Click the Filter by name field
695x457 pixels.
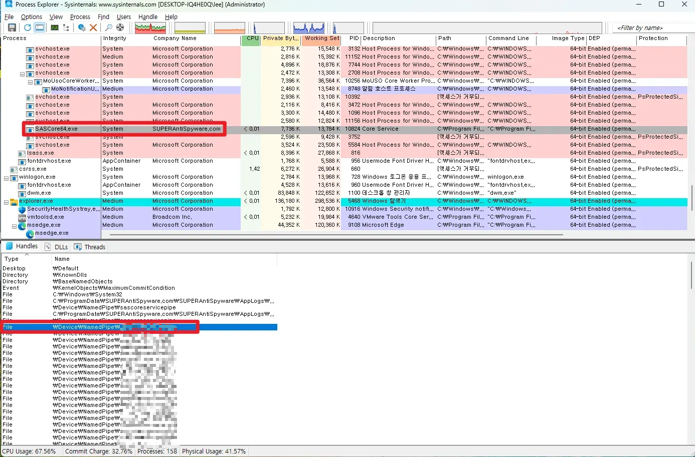click(x=652, y=28)
